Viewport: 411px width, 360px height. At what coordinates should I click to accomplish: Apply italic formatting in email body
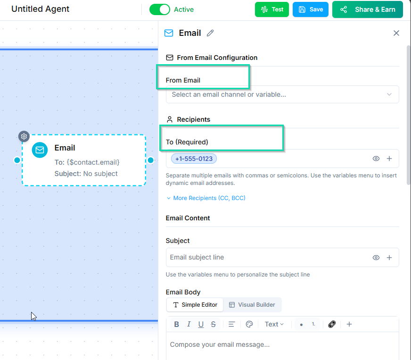tap(189, 324)
